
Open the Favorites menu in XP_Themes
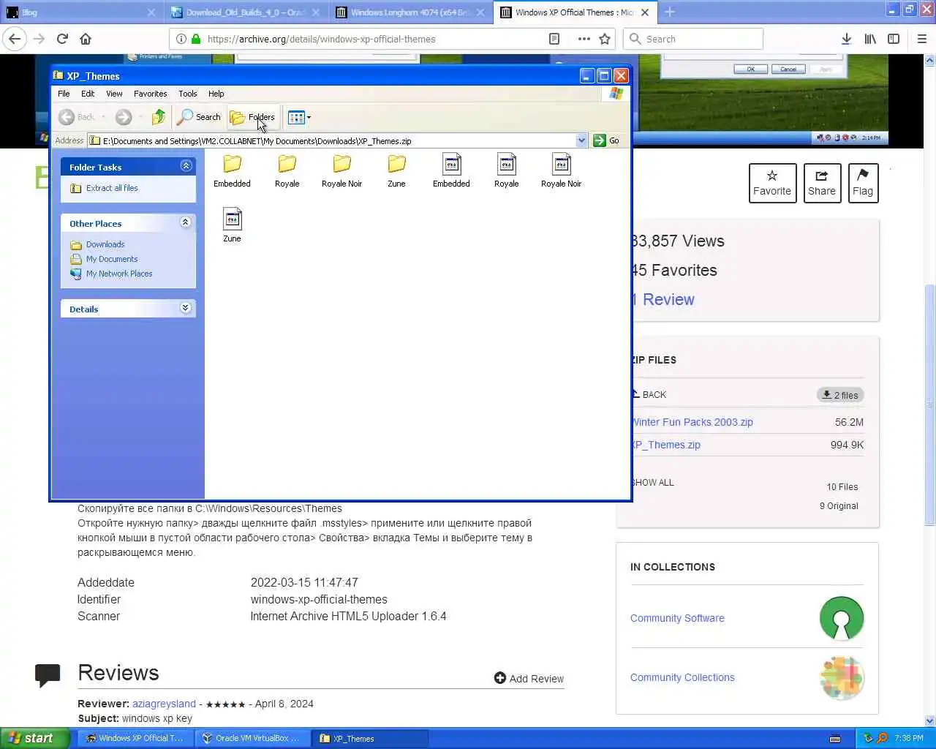(x=150, y=94)
